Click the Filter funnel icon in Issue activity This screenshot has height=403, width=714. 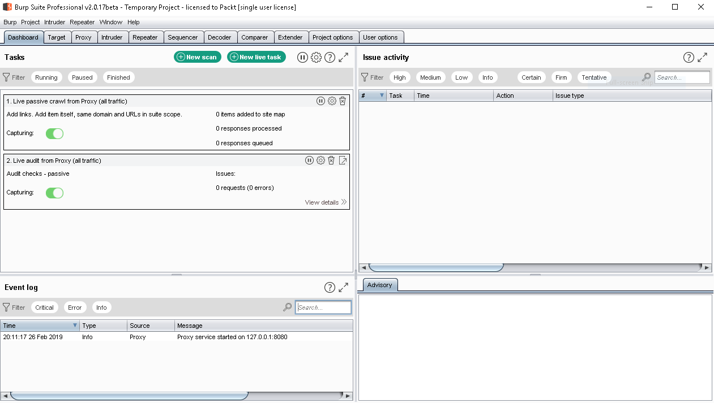pos(365,77)
